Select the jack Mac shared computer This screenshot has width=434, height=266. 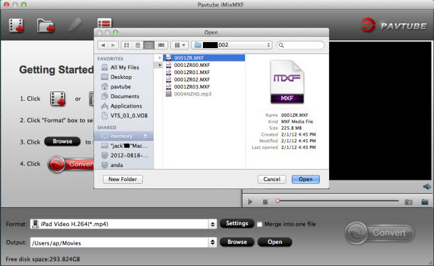click(125, 146)
